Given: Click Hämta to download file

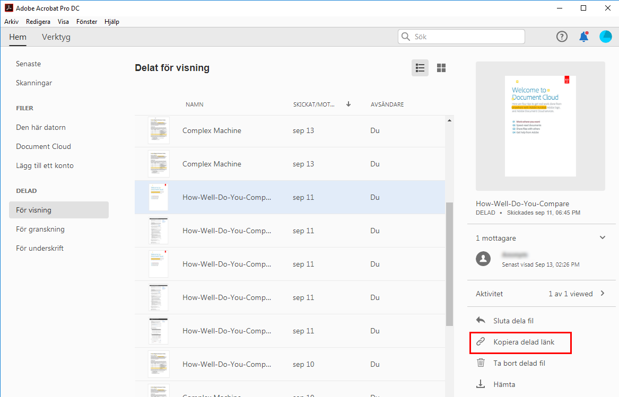Looking at the screenshot, I should (504, 384).
